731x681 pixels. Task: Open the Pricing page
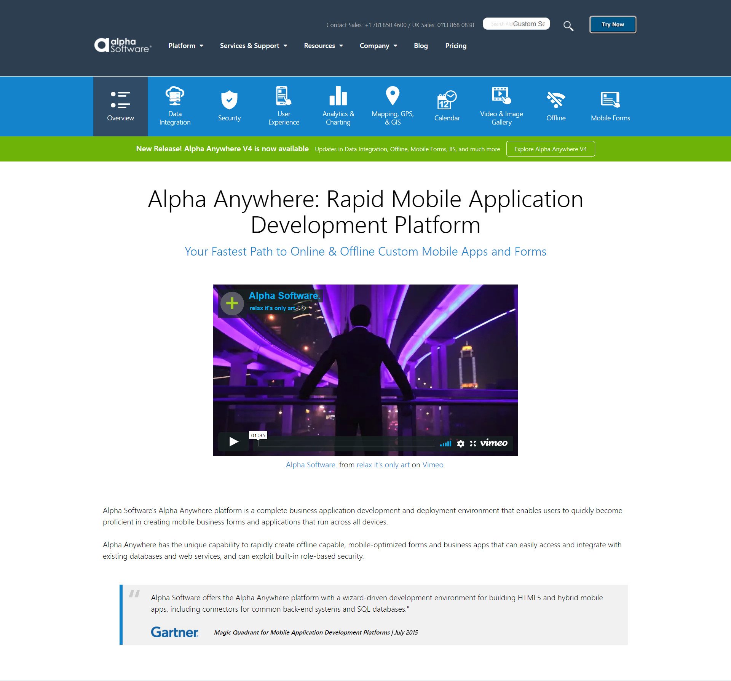[456, 46]
